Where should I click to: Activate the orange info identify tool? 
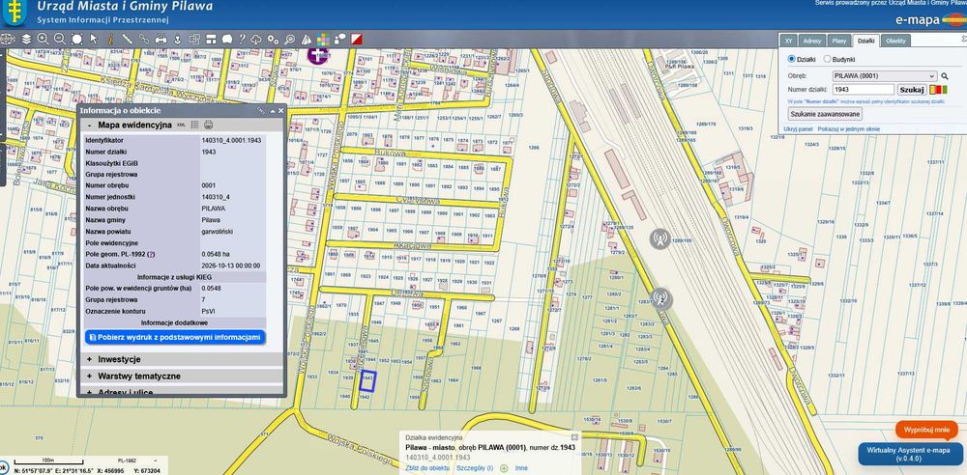coord(110,39)
